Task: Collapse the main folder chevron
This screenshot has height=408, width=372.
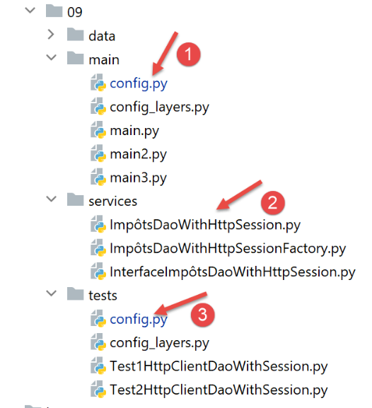Action: (52, 57)
